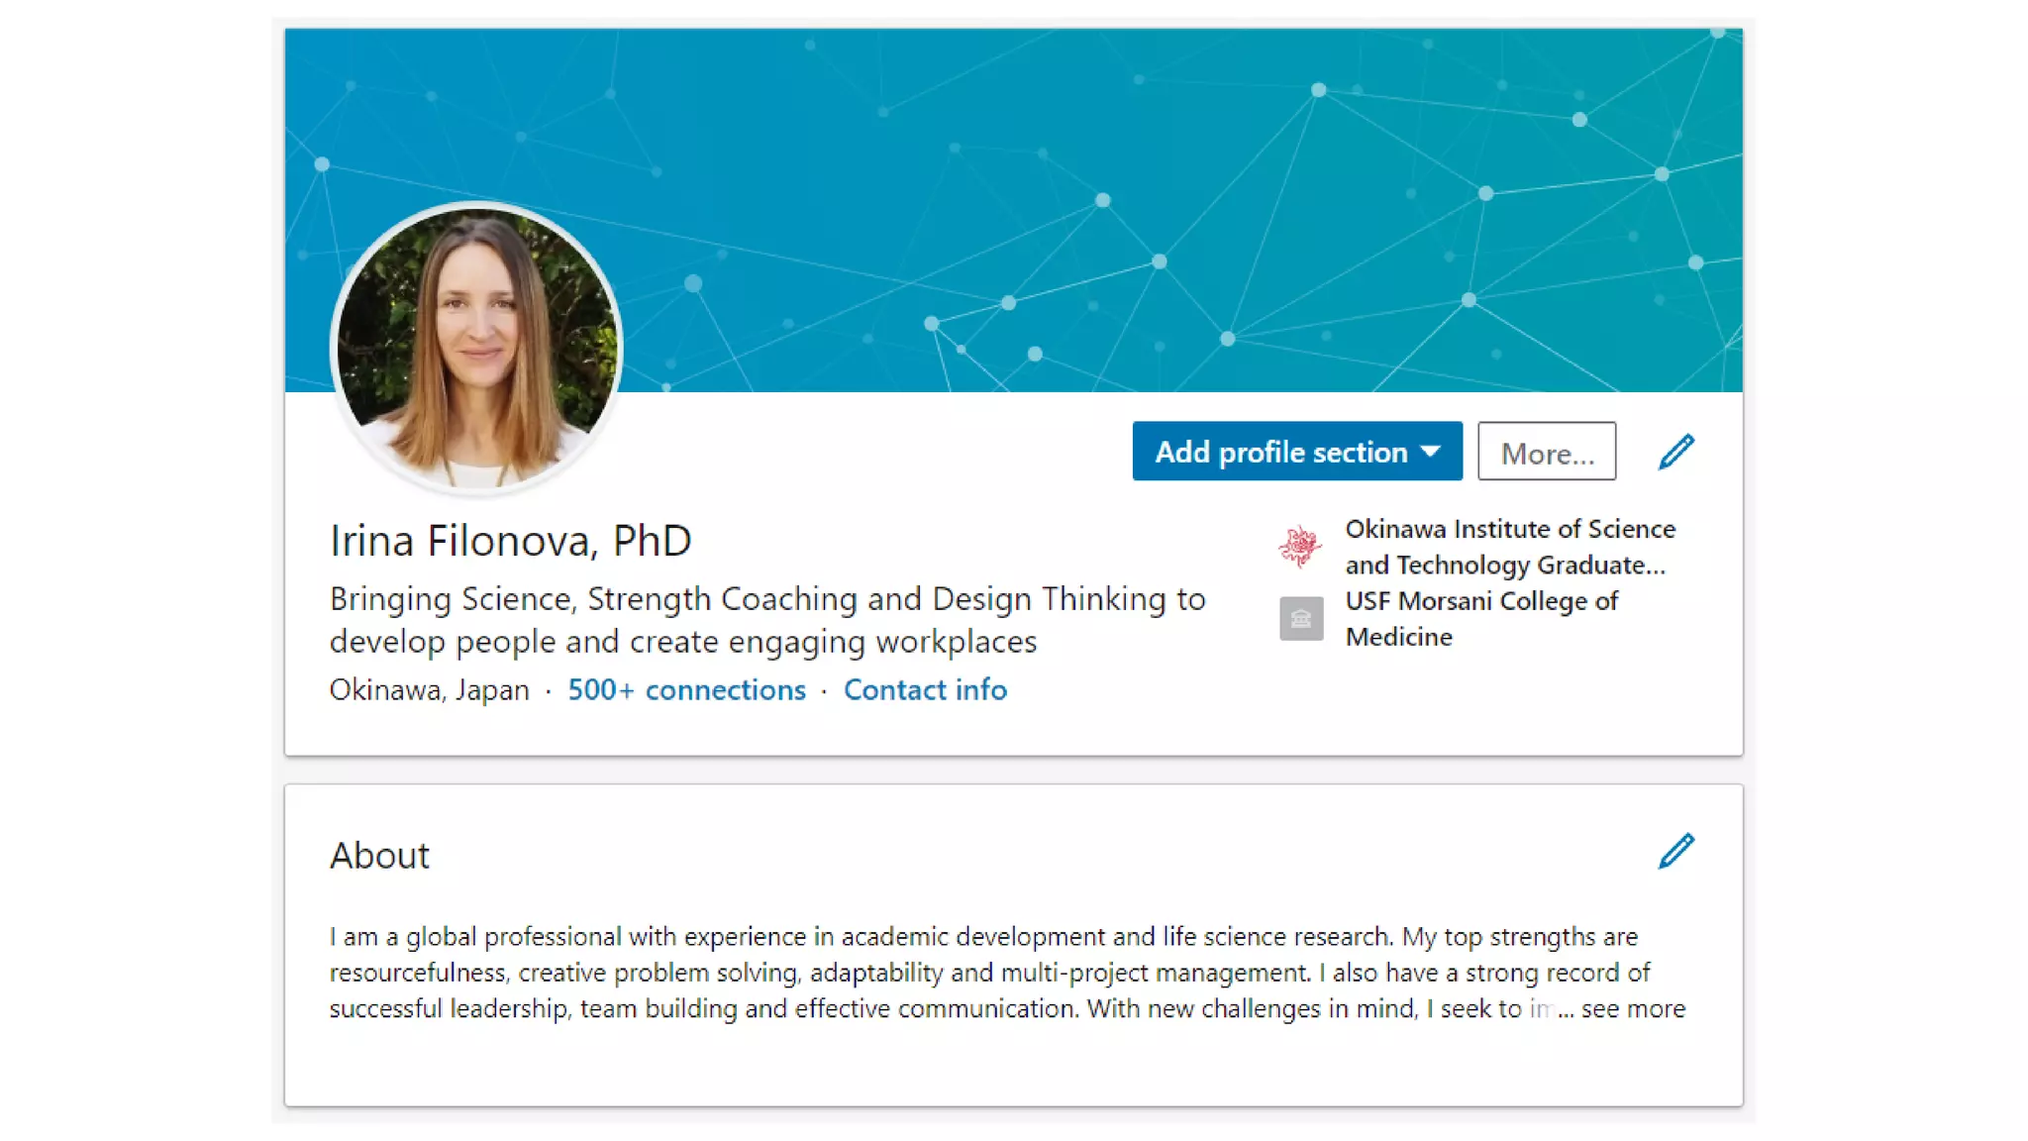
Task: Click the name Irina Filonova, PhD
Action: click(510, 541)
